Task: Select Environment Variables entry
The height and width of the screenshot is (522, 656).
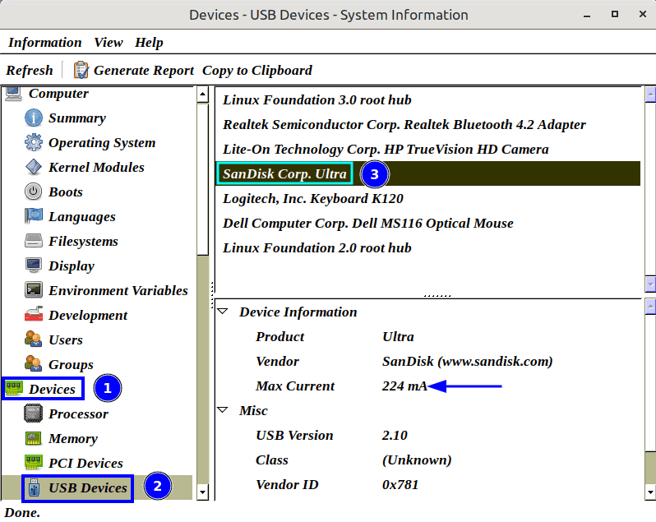Action: (x=118, y=291)
